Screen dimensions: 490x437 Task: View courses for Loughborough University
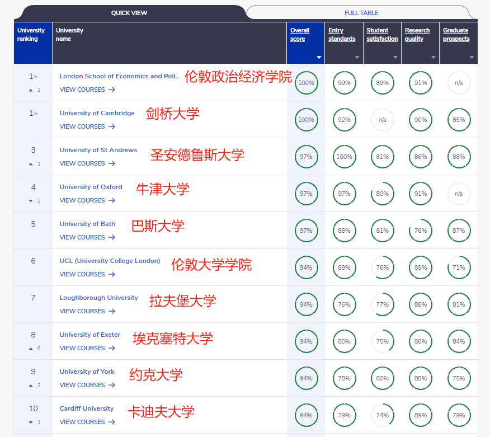click(87, 311)
